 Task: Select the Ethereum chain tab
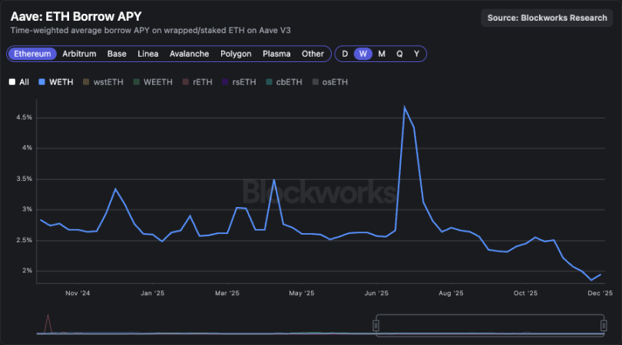33,54
